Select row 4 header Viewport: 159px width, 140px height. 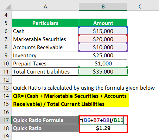click(x=6, y=15)
